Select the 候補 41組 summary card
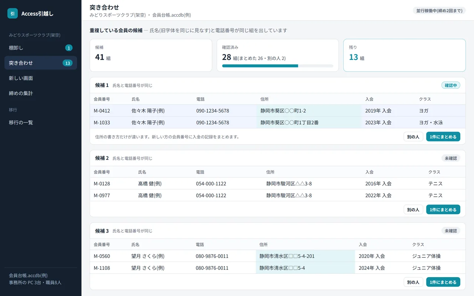474x296 pixels. pos(151,55)
